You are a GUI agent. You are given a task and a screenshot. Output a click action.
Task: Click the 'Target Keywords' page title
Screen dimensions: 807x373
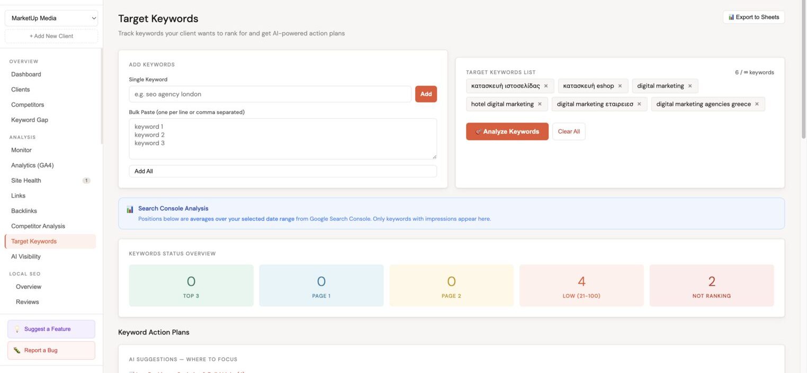click(158, 18)
